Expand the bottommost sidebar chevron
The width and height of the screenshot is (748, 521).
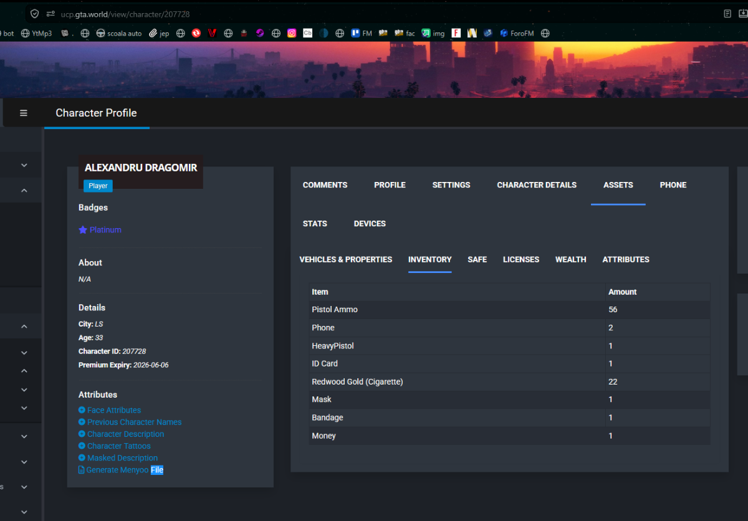click(x=24, y=512)
